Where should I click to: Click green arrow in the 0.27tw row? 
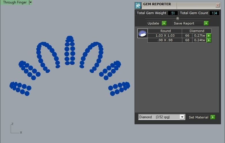click(209, 35)
